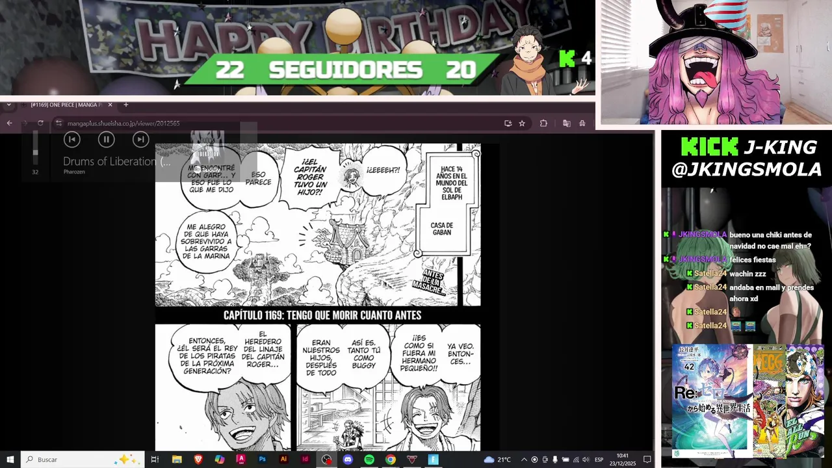Open the light blue app taskbar icon
This screenshot has width=832, height=468.
tap(433, 460)
